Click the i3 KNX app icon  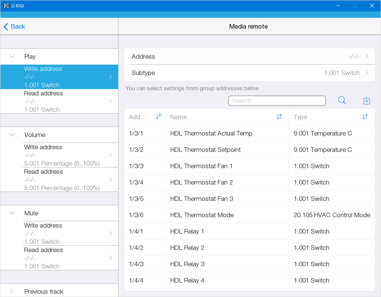[6, 6]
